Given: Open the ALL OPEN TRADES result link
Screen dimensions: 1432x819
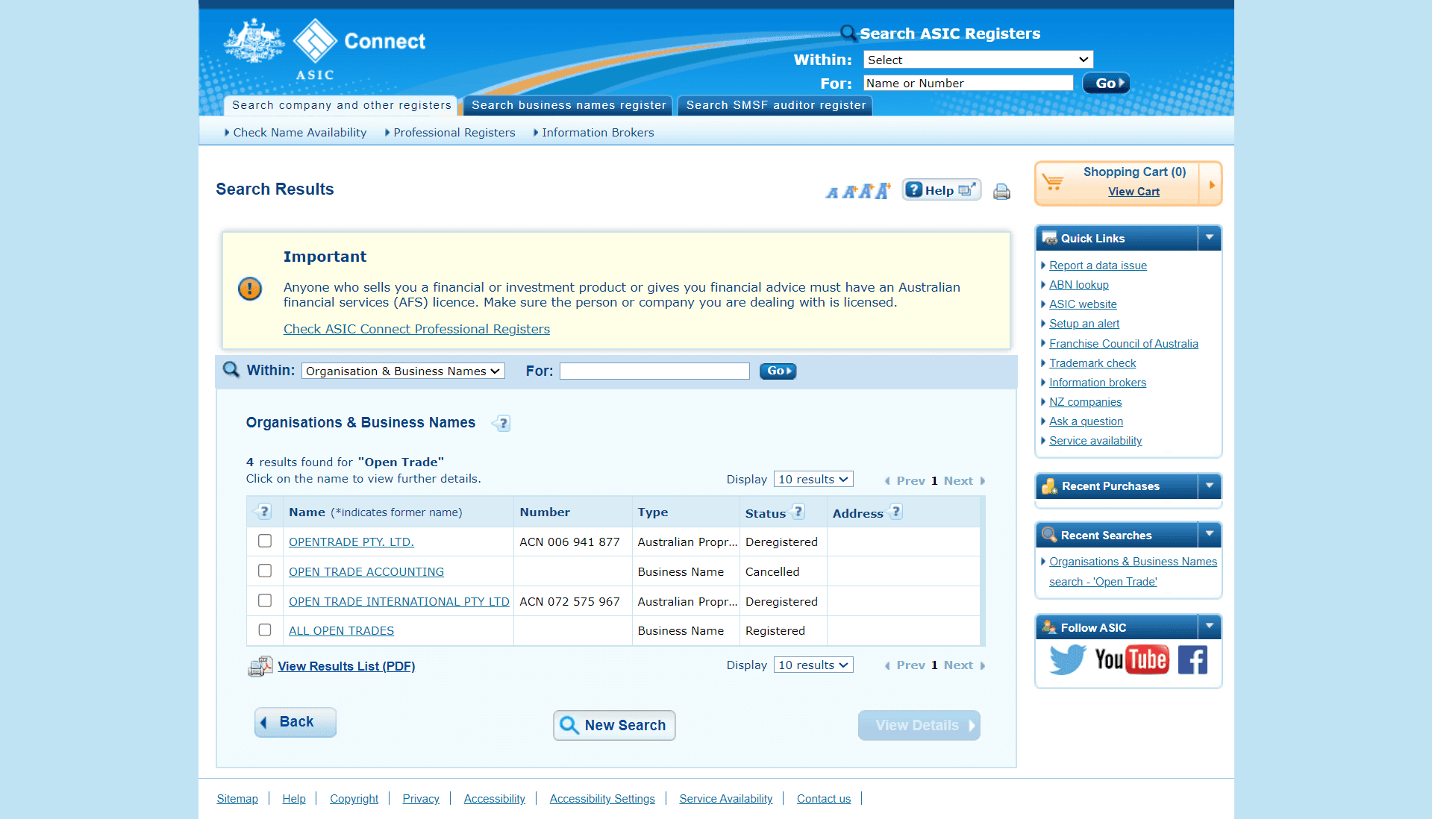Looking at the screenshot, I should point(341,630).
